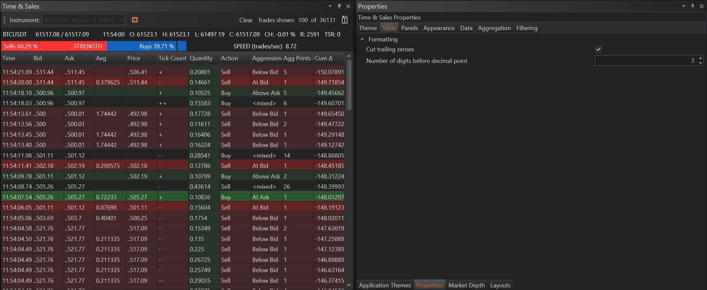
Task: Open the Instrument dropdown
Action: [x=121, y=20]
